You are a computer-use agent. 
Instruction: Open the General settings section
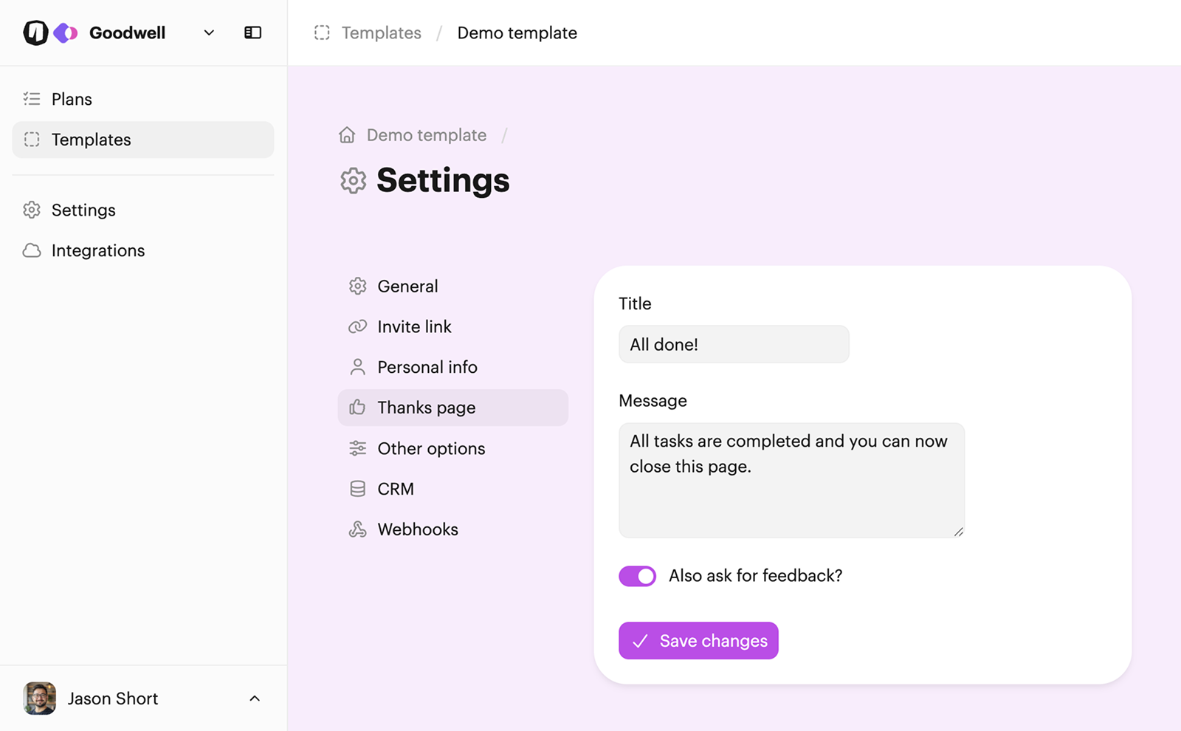407,286
